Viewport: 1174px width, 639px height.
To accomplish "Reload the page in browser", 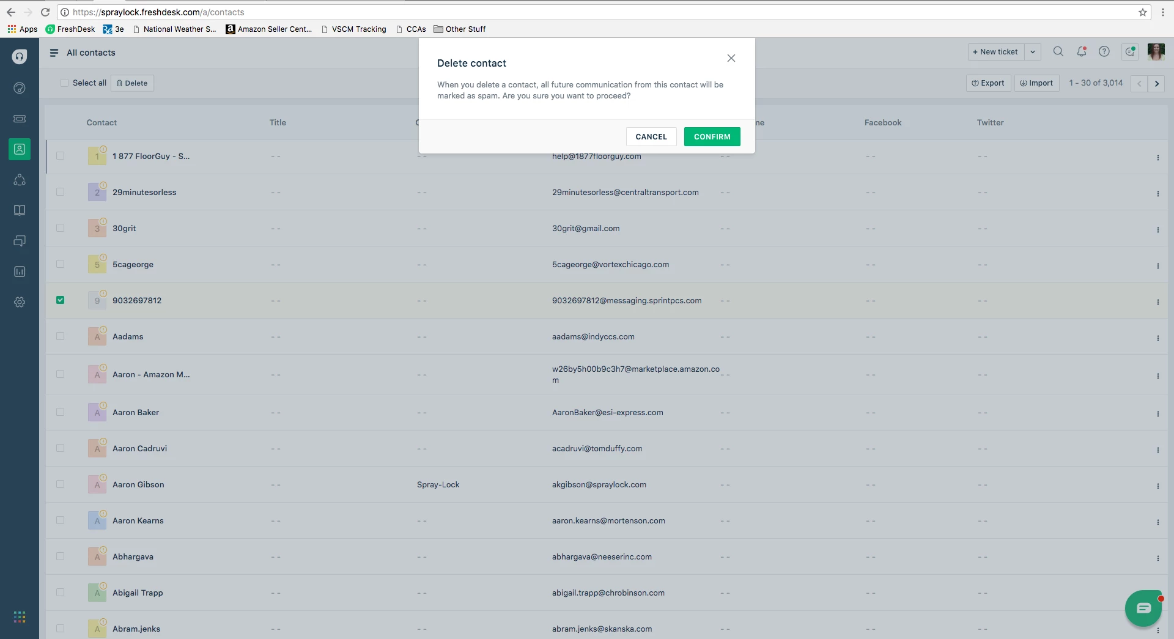I will tap(45, 12).
